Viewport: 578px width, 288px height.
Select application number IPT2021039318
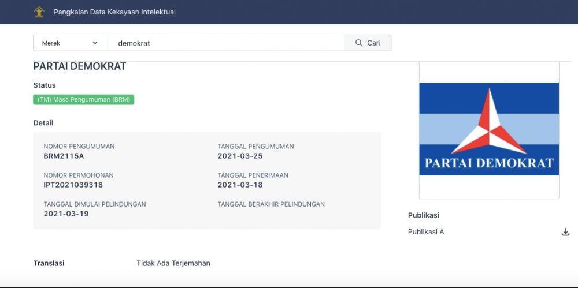point(73,185)
